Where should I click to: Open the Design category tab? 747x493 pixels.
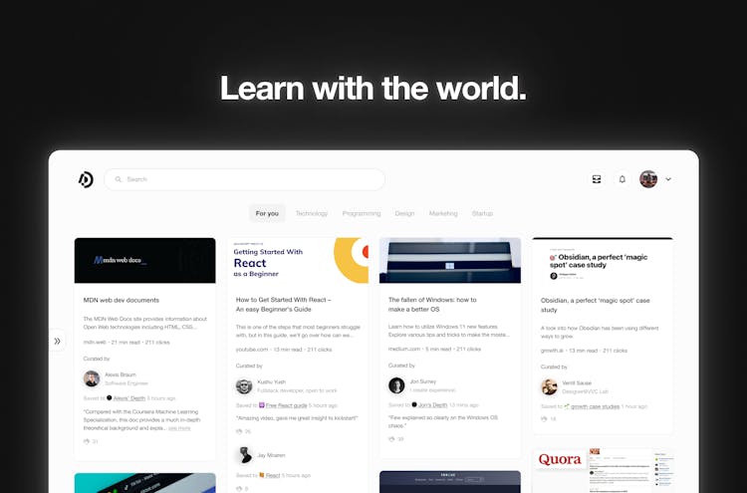point(404,213)
